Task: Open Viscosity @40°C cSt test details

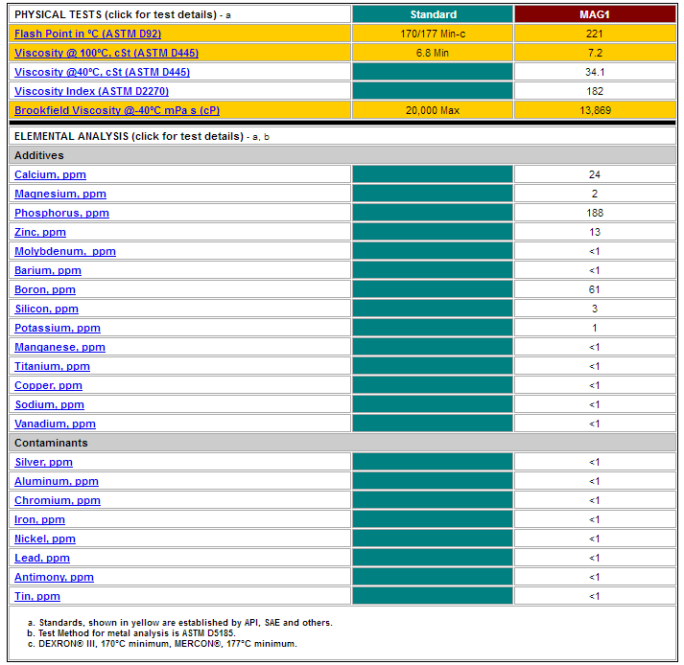Action: click(x=102, y=72)
